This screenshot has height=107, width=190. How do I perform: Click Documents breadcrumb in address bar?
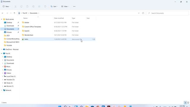34,13
